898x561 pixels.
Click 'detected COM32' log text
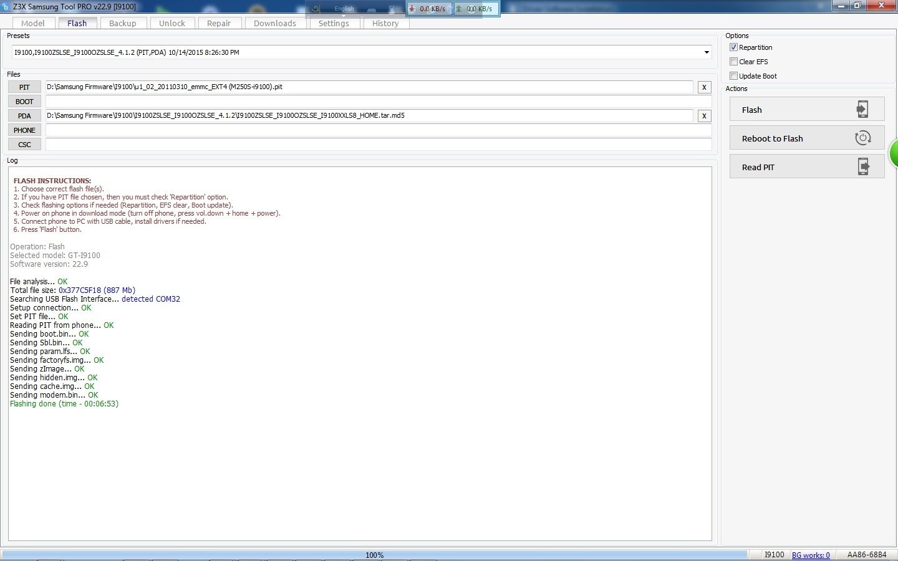pyautogui.click(x=151, y=299)
